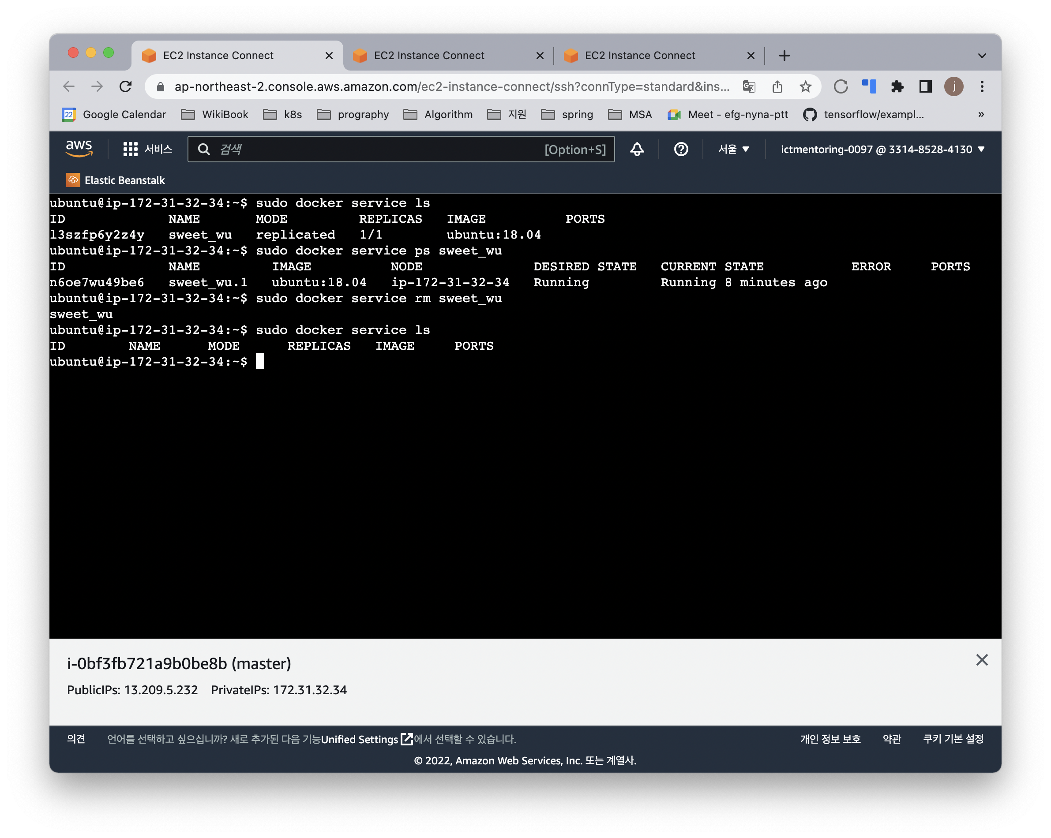Expand the Seoul region dropdown
This screenshot has height=838, width=1051.
[x=733, y=149]
